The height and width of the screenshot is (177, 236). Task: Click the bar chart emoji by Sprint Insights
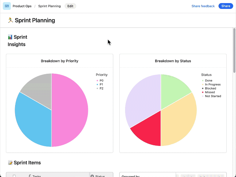pos(10,37)
